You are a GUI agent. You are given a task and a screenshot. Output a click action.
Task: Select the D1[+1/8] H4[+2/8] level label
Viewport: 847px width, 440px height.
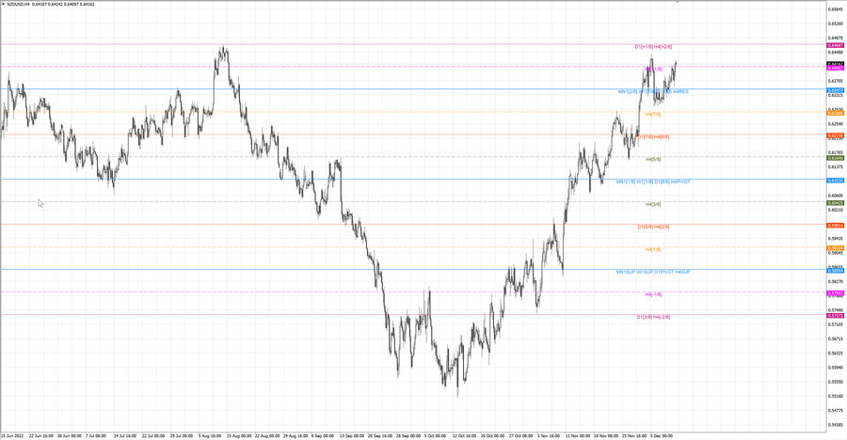click(653, 47)
